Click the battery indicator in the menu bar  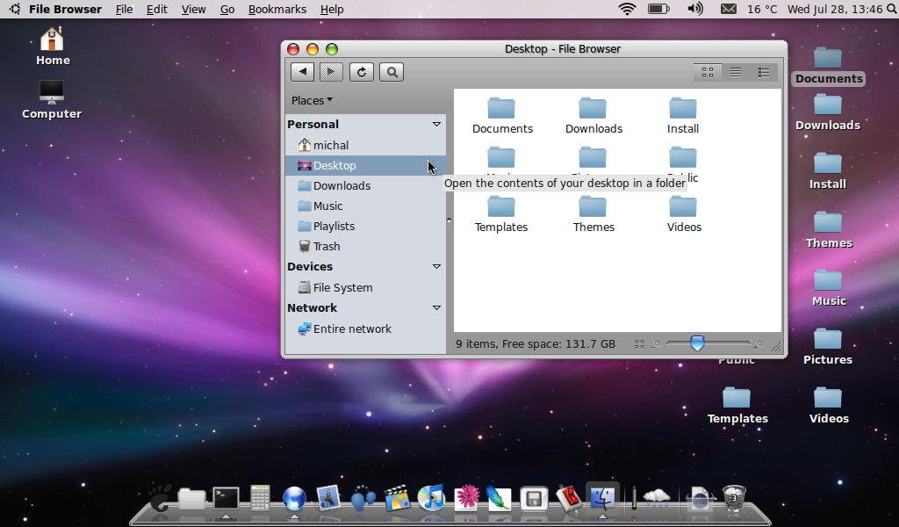658,9
